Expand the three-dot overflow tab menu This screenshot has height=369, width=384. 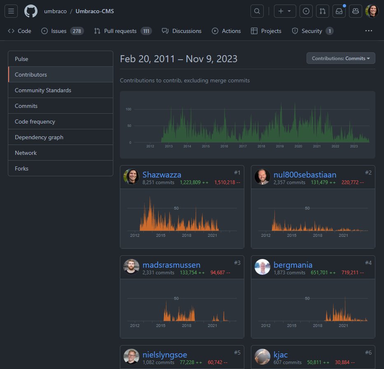click(369, 31)
